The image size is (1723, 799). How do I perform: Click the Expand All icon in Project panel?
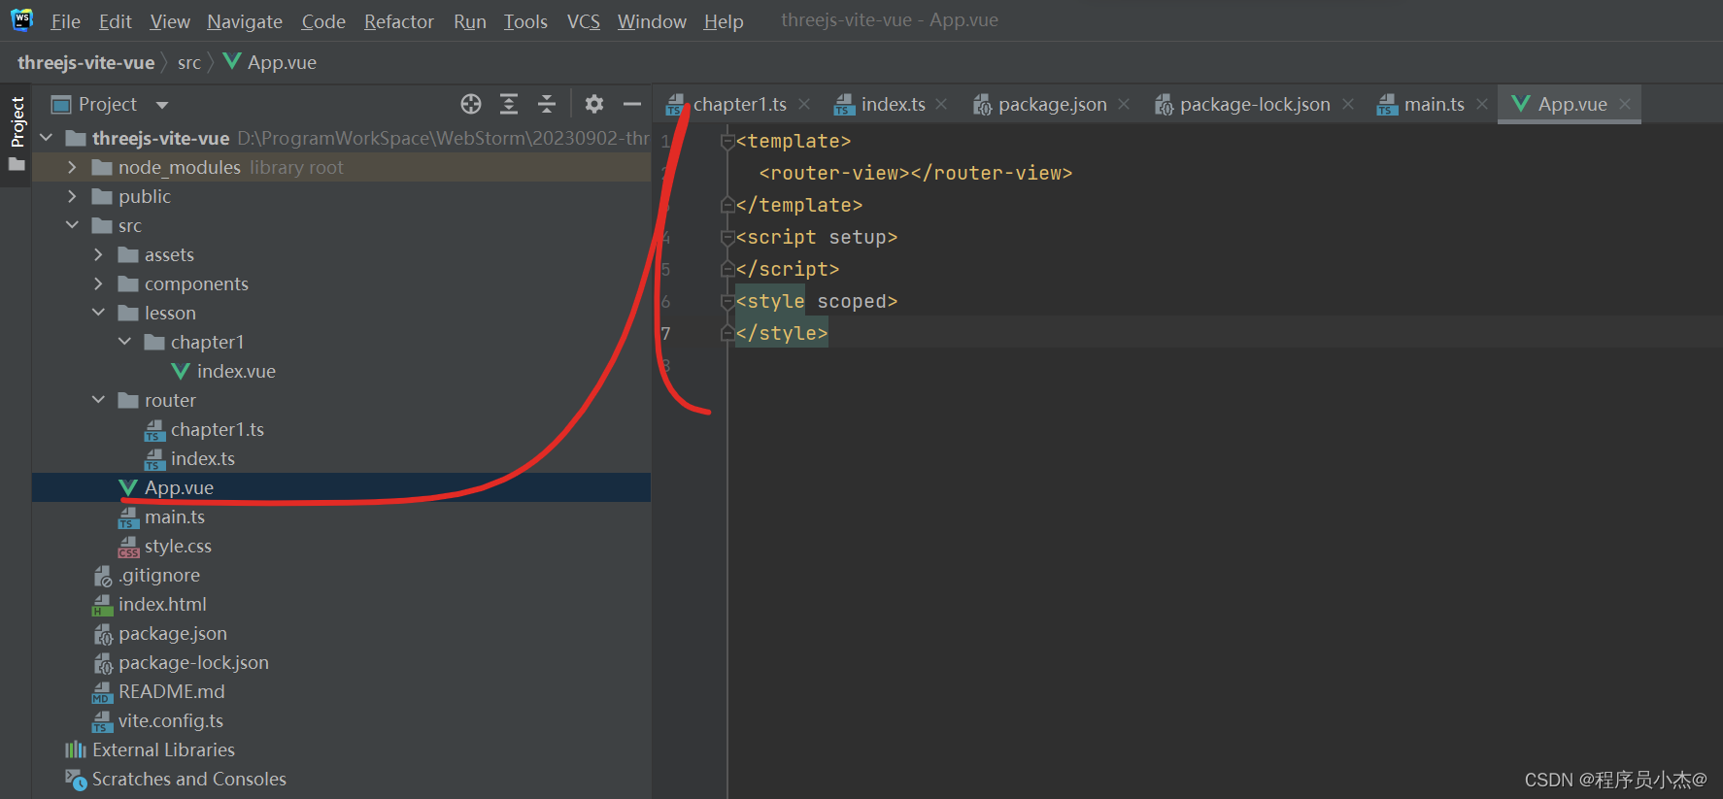point(509,104)
